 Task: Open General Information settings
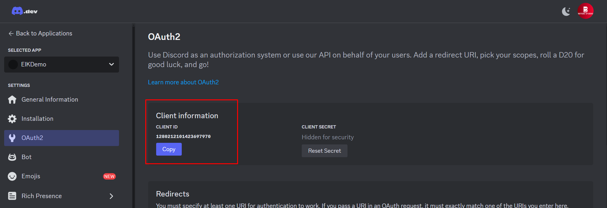(50, 100)
